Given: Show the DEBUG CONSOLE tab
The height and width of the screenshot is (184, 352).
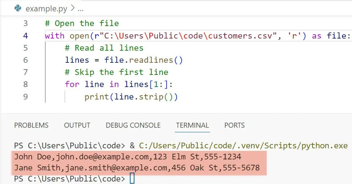Looking at the screenshot, I should pos(133,125).
